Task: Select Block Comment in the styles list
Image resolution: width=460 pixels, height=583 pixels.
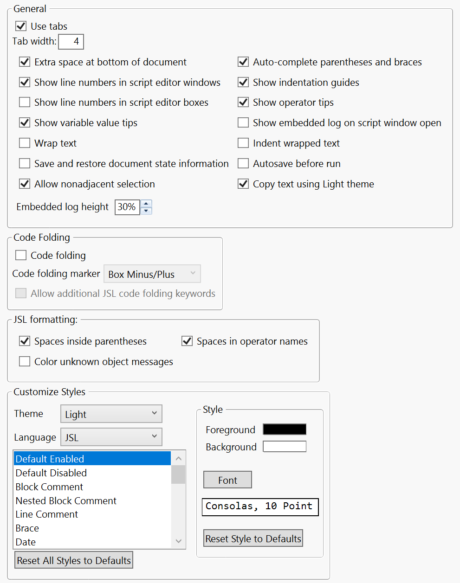Action: coord(49,487)
